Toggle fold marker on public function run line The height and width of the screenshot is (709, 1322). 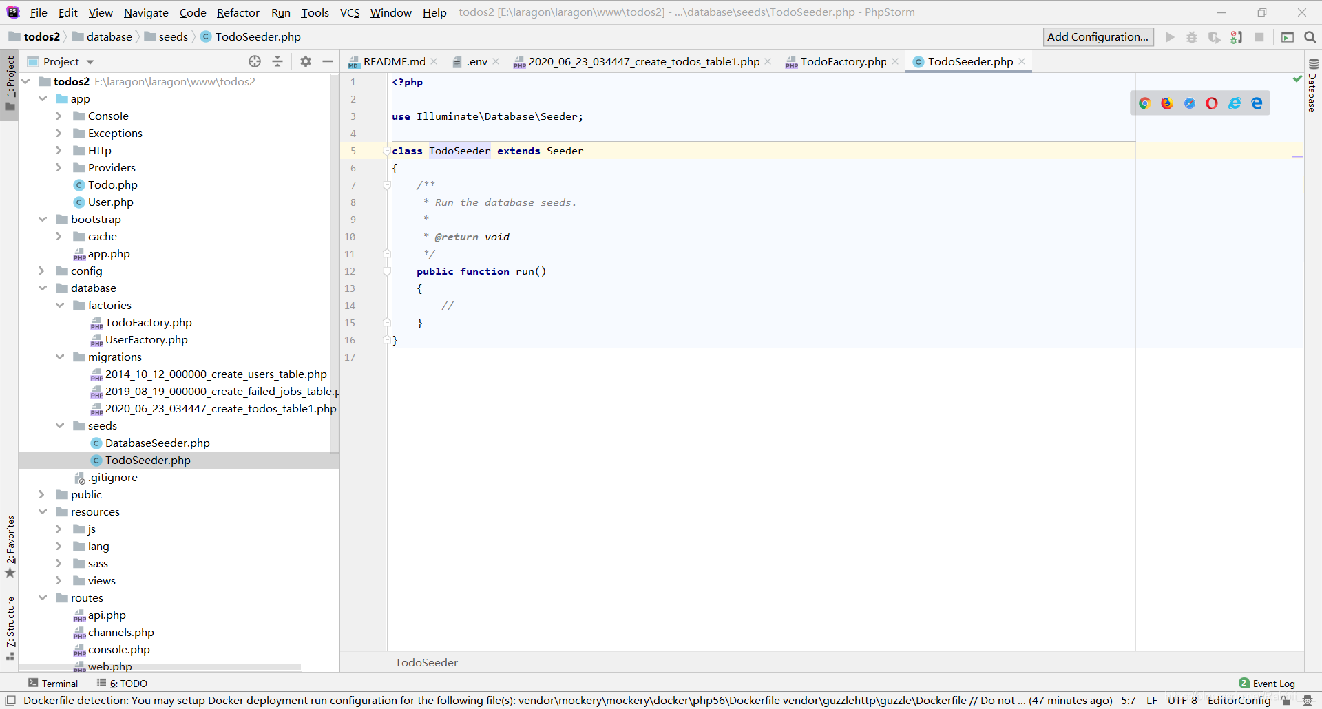pyautogui.click(x=387, y=271)
